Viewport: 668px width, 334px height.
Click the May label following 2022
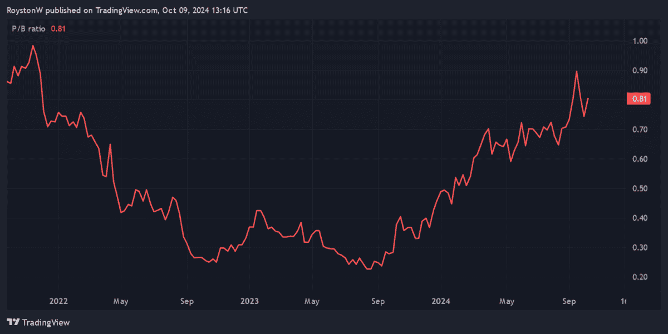(121, 301)
